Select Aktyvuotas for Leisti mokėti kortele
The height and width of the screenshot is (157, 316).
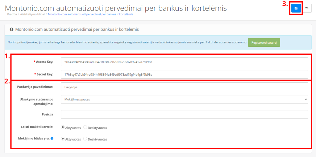(63, 127)
